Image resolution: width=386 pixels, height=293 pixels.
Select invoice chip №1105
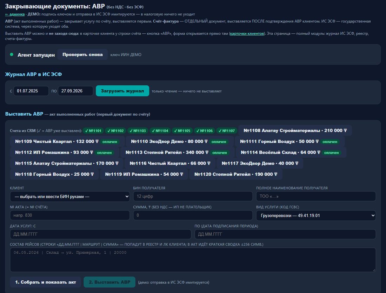pyautogui.click(x=182, y=131)
